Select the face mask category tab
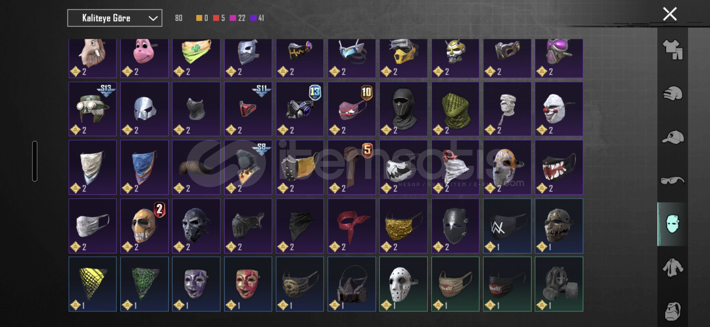Viewport: 710px width, 327px height. click(673, 224)
